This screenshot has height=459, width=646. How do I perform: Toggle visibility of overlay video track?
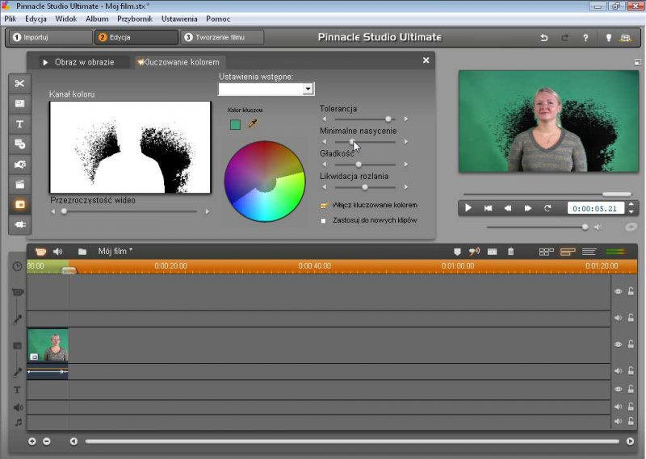point(618,344)
